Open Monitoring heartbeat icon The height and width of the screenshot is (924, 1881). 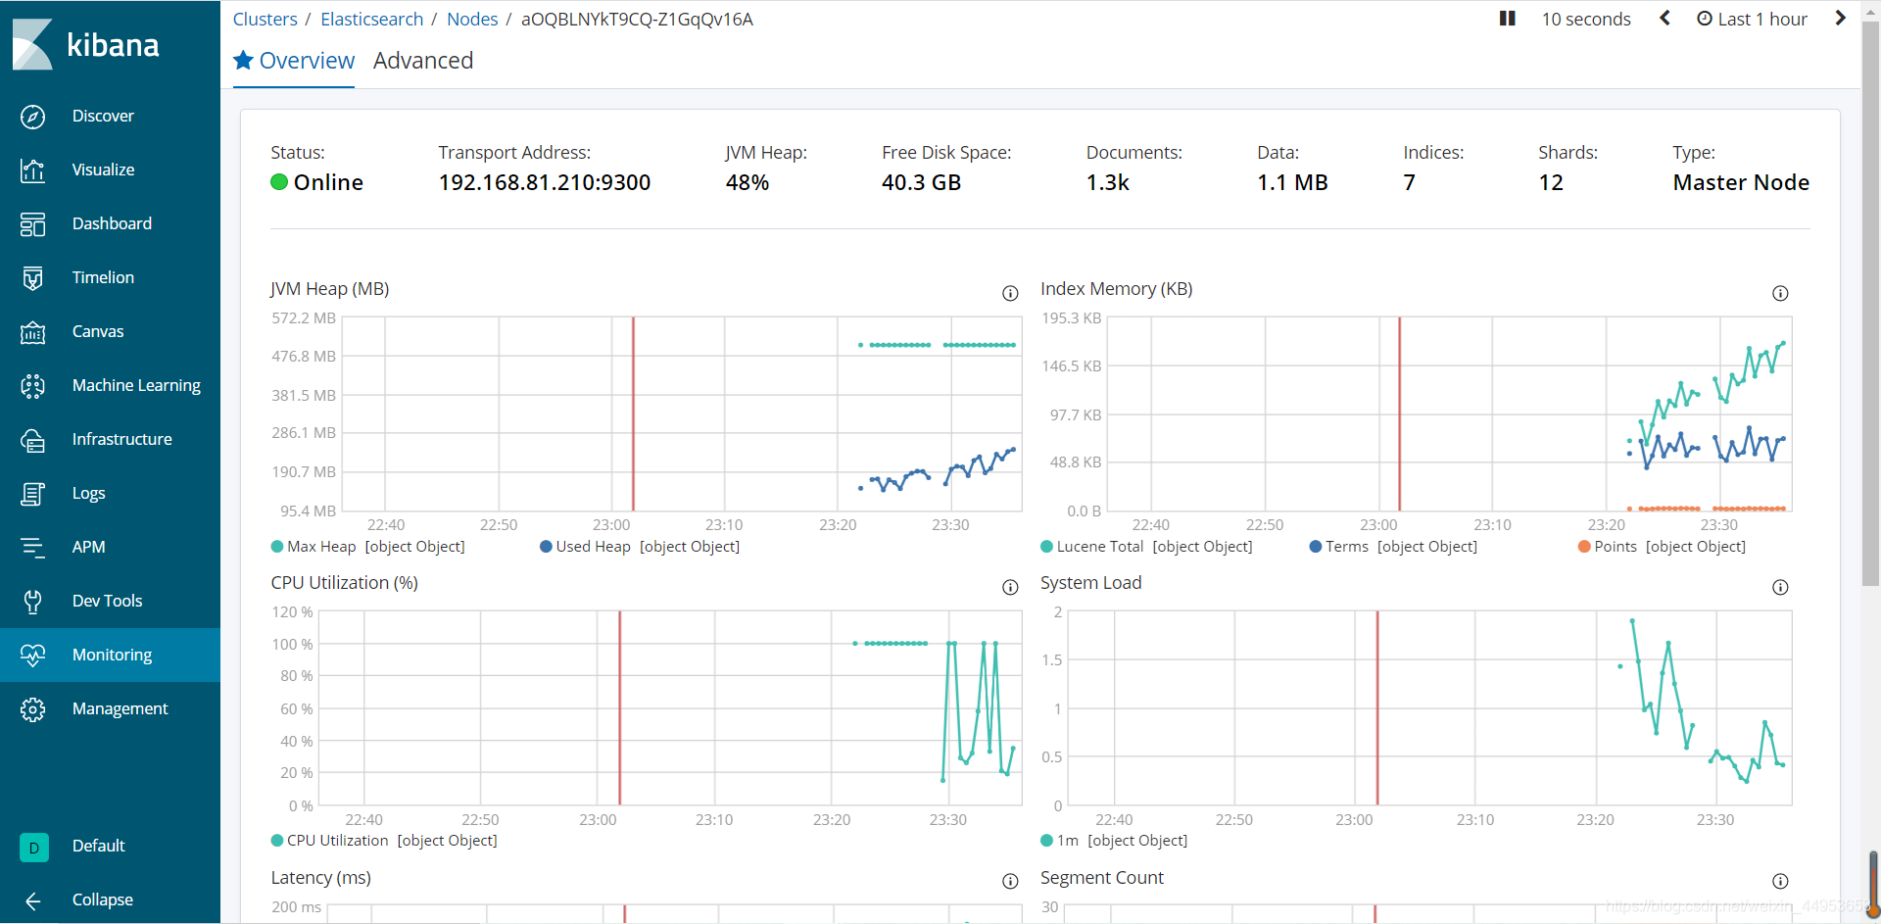[x=32, y=656]
